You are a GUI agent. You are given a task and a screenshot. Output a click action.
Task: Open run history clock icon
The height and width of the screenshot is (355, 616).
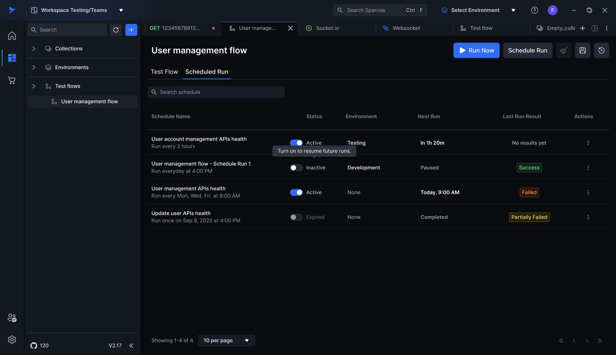[601, 50]
